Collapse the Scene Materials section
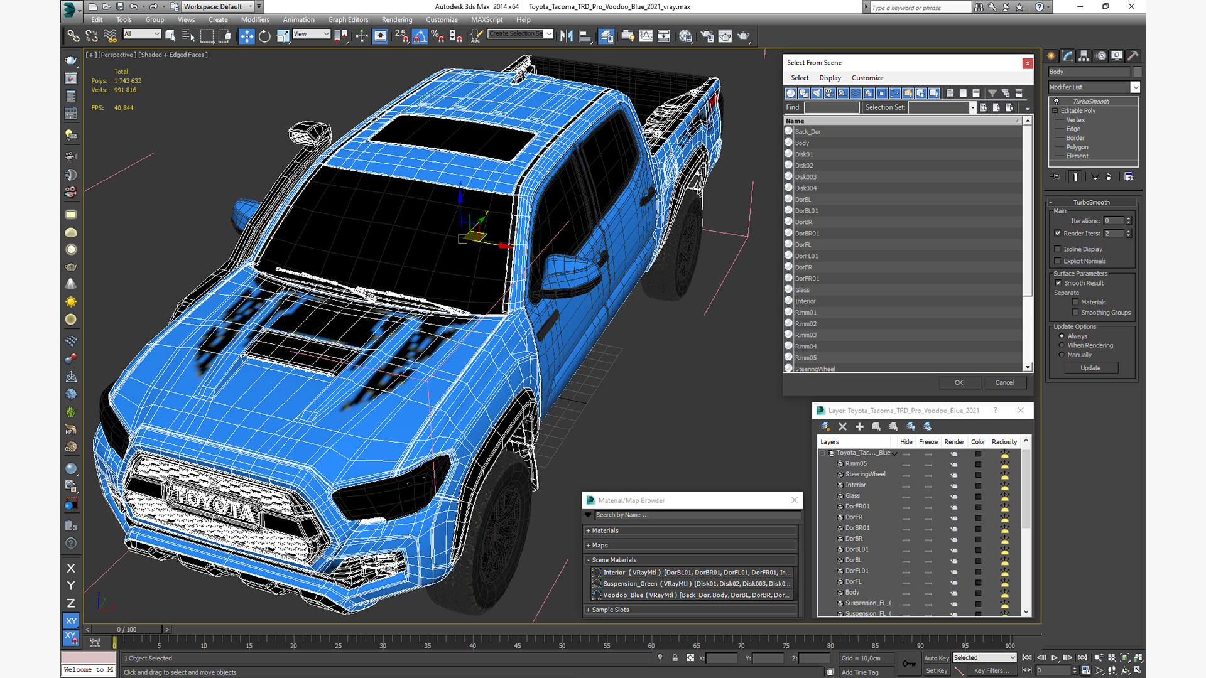This screenshot has height=678, width=1206. click(x=691, y=560)
